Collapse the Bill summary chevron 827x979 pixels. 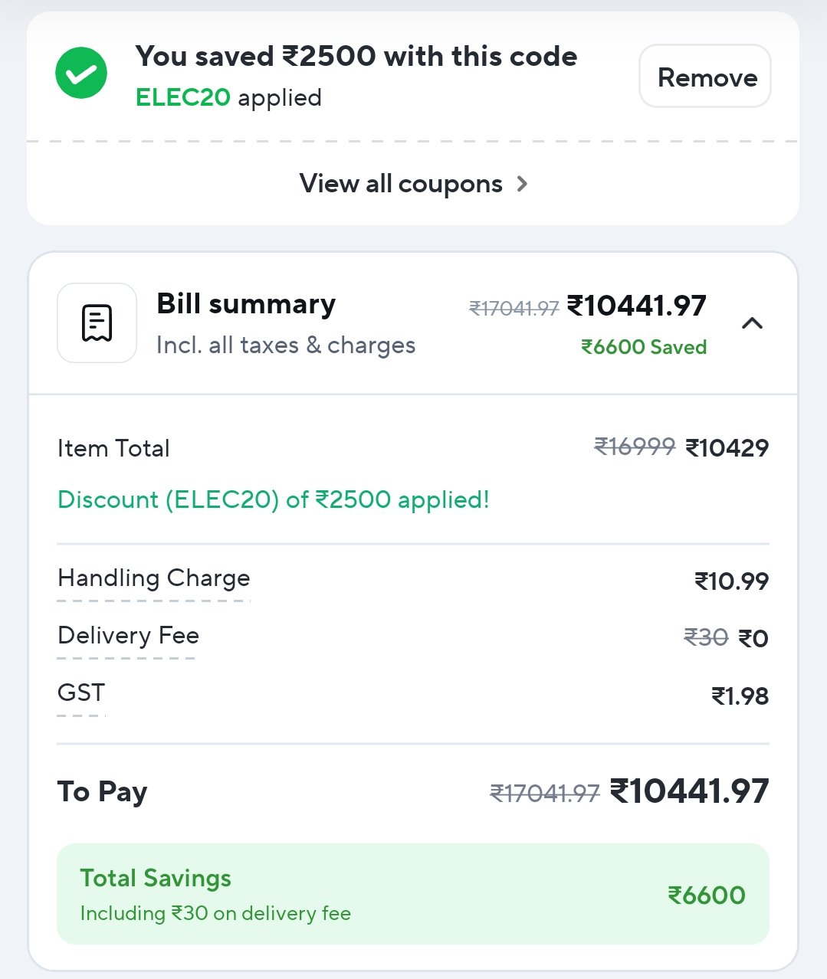pos(753,323)
